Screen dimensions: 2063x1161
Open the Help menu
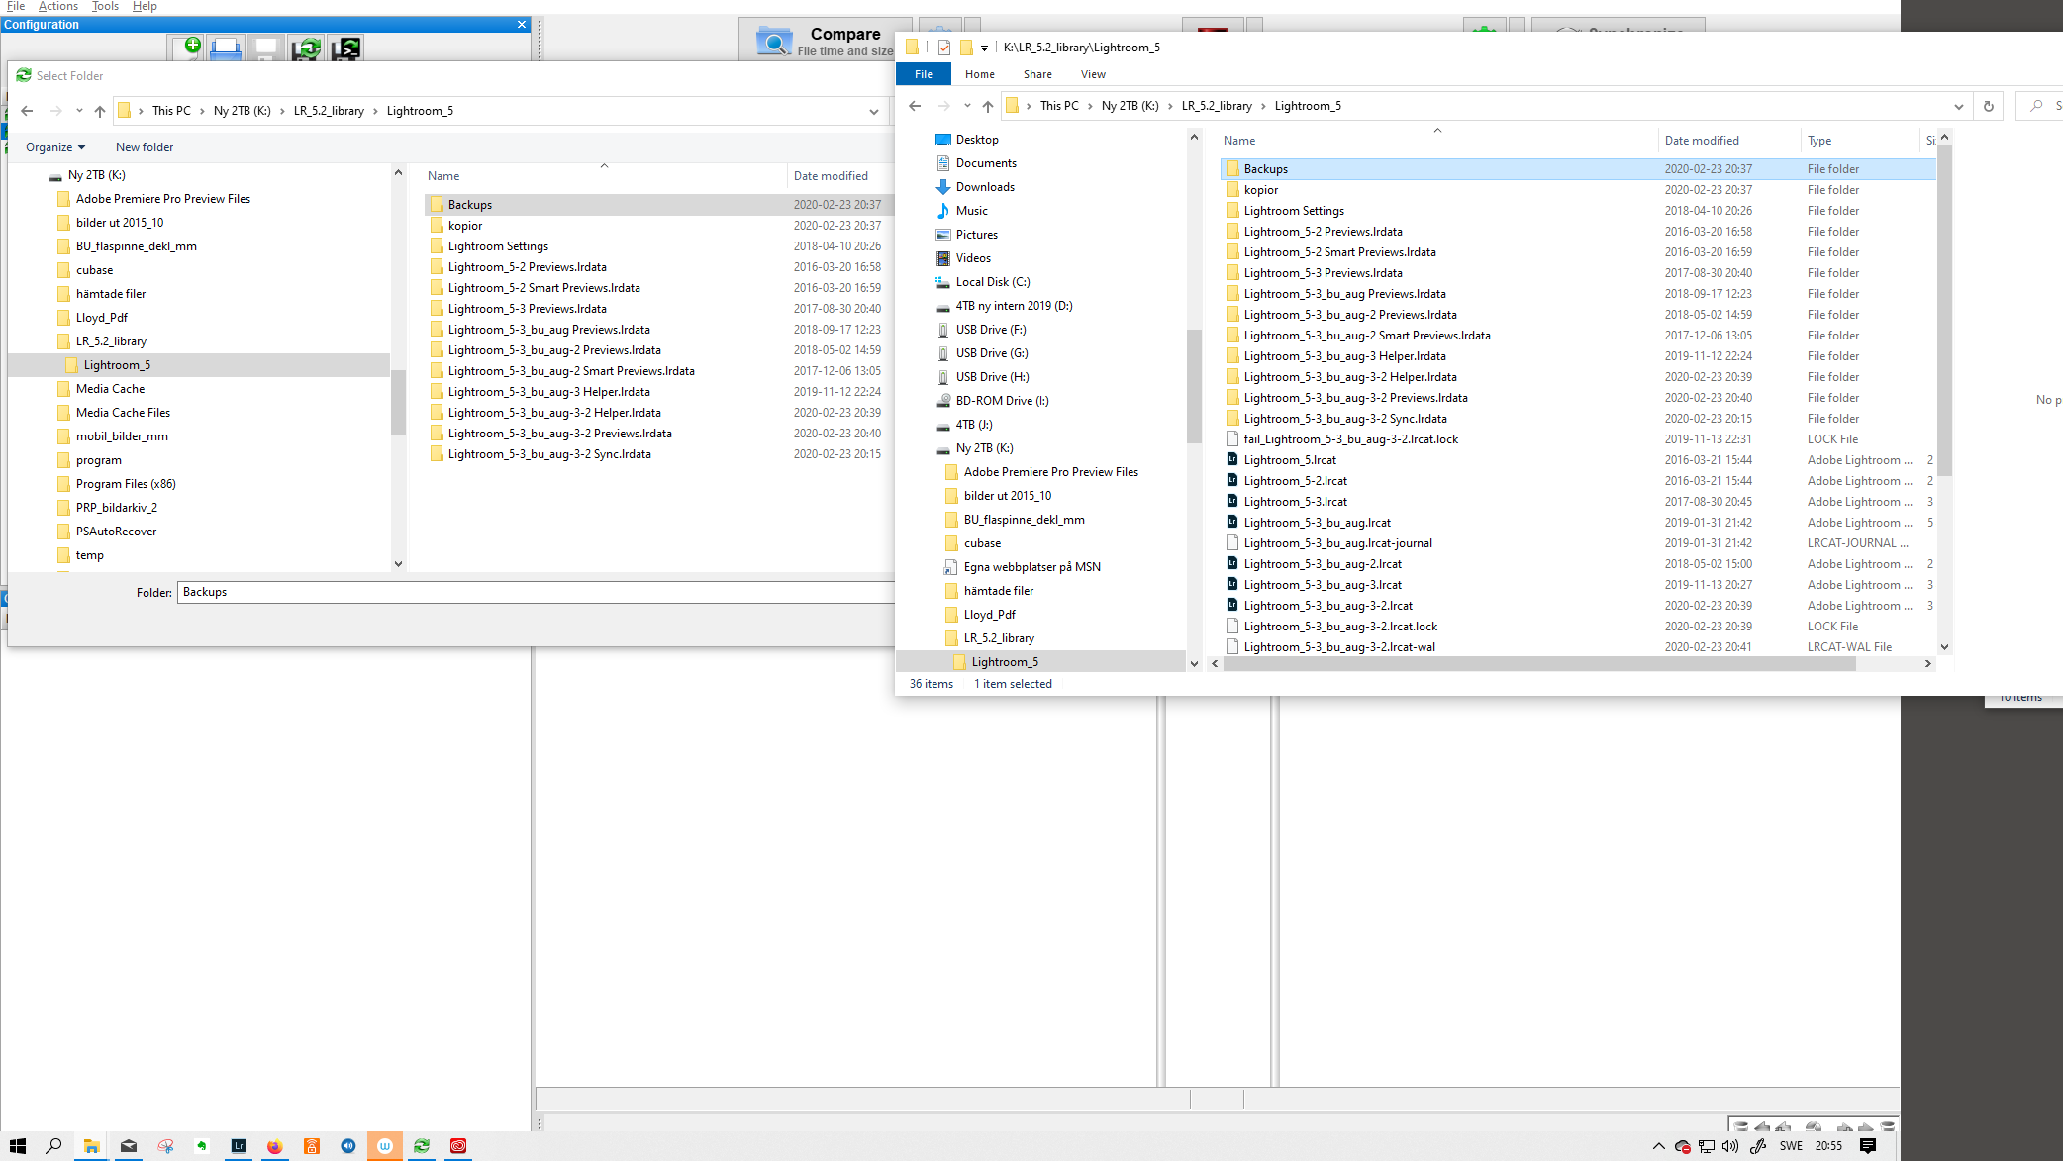point(145,6)
